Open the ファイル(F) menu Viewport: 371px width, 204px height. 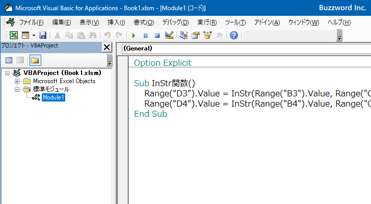[x=31, y=22]
